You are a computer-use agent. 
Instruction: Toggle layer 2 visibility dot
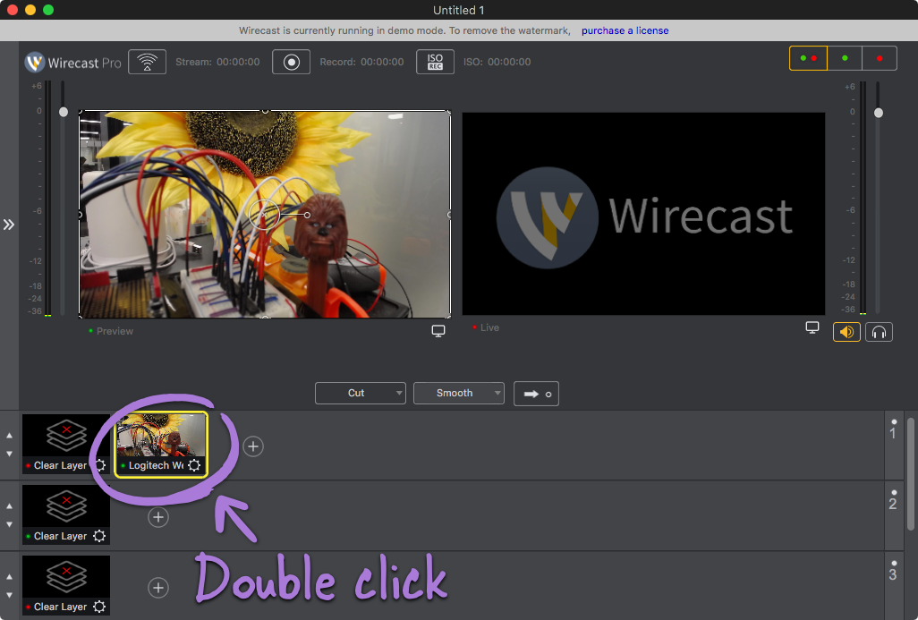tap(894, 492)
